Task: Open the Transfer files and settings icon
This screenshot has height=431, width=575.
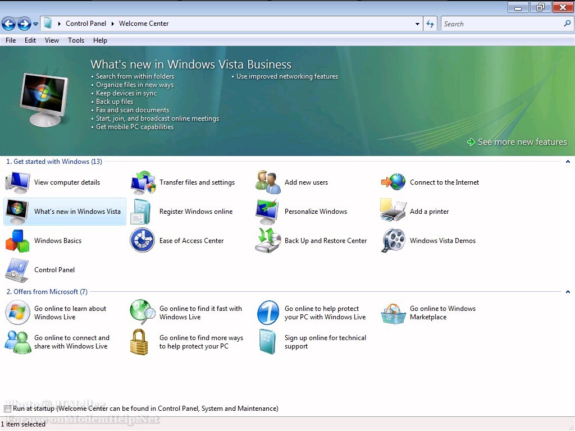Action: click(143, 182)
